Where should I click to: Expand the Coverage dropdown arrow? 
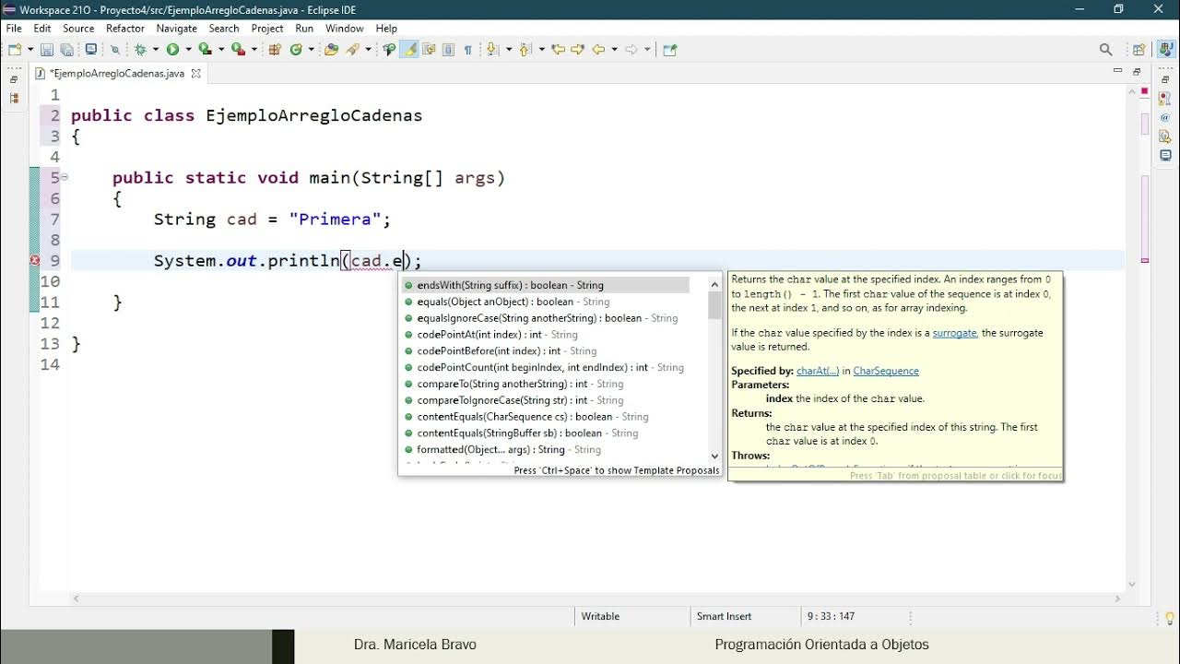[x=221, y=50]
